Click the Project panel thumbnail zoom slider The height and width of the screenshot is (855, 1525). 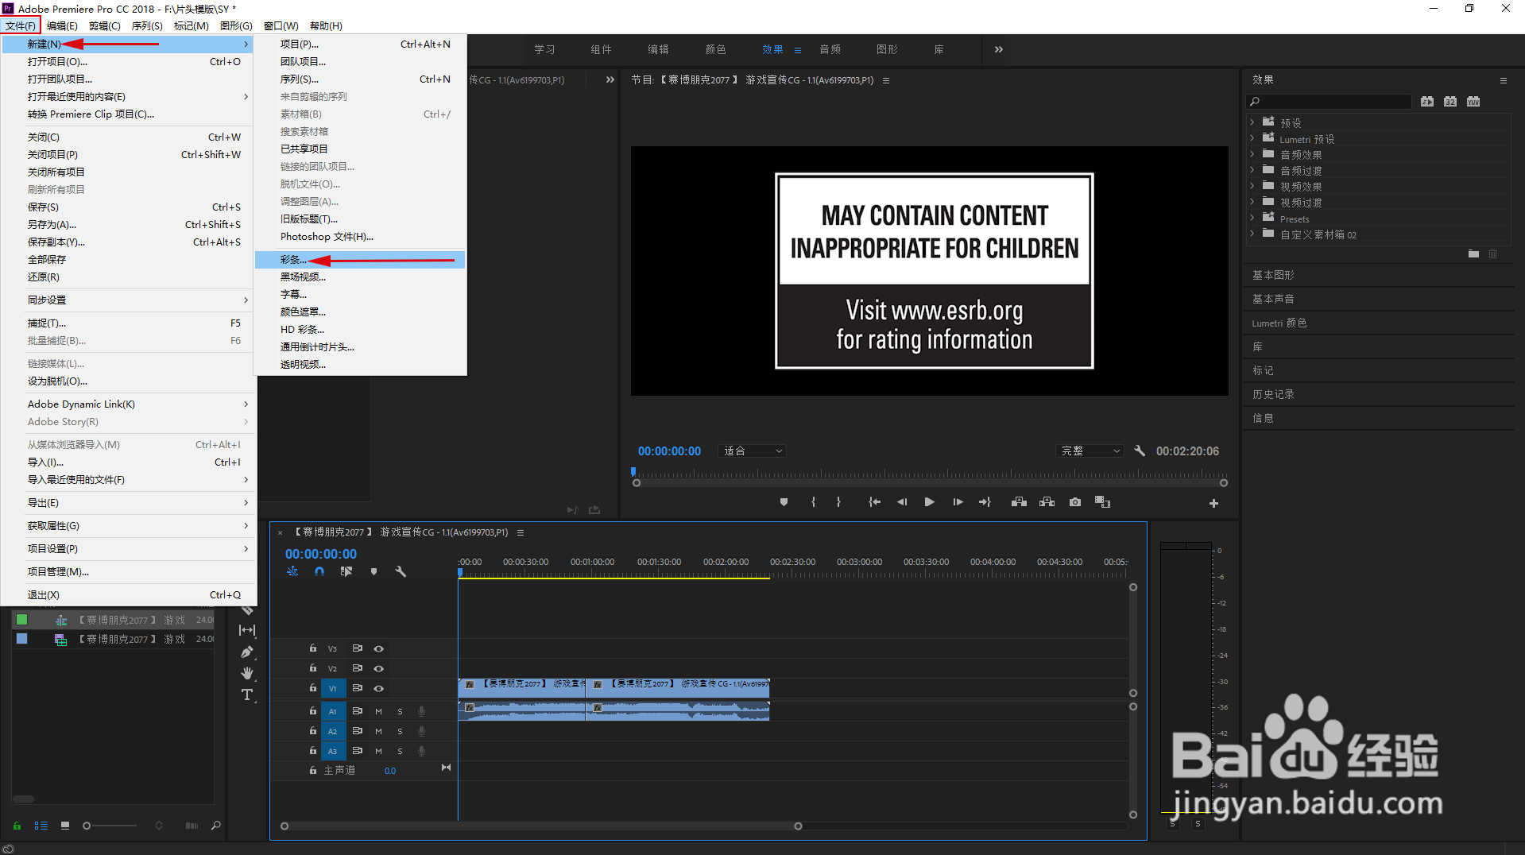click(x=110, y=826)
